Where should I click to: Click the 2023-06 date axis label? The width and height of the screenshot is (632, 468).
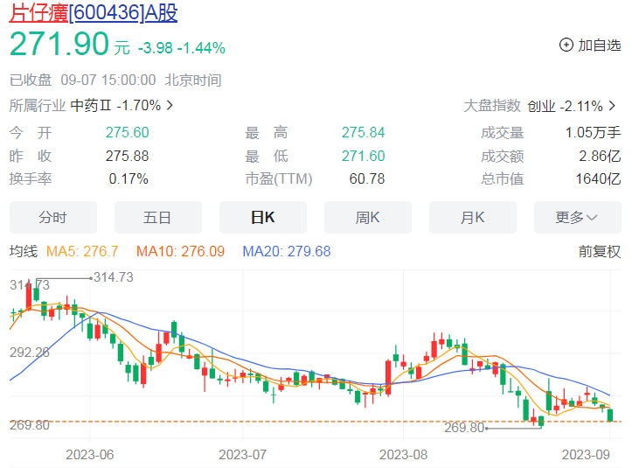(x=89, y=455)
